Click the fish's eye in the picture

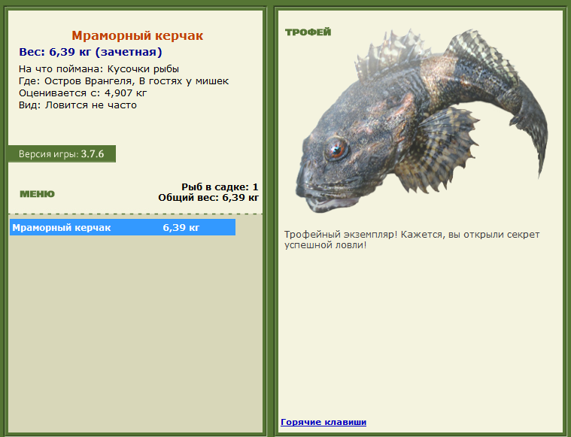(x=336, y=150)
